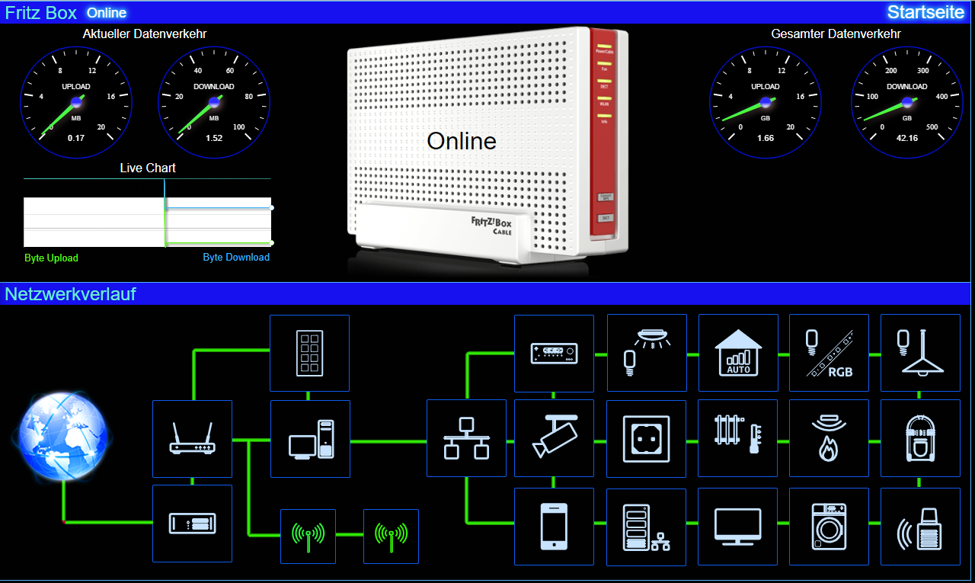Select the WLAN router icon
This screenshot has width=975, height=583.
point(192,438)
